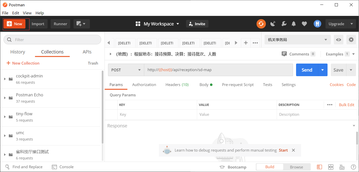Click the orange sync status icon
Image resolution: width=359 pixels, height=172 pixels.
[261, 24]
